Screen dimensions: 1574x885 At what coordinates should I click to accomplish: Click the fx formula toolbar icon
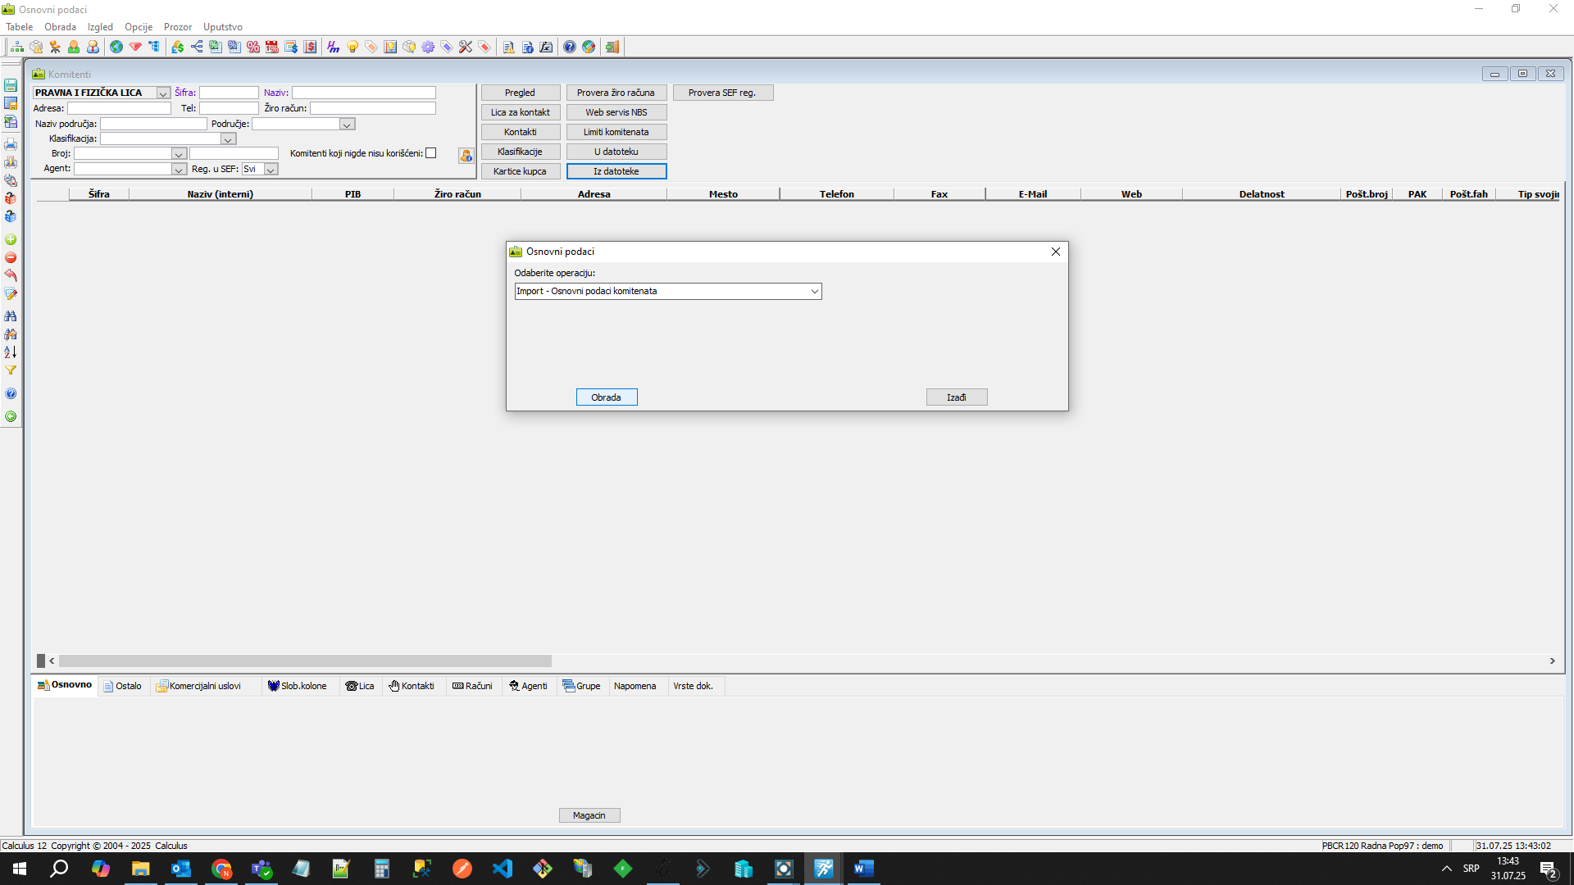click(x=546, y=48)
